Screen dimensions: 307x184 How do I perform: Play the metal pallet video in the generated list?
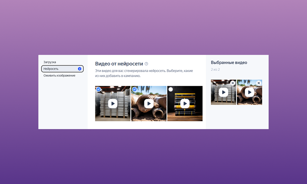point(113,104)
